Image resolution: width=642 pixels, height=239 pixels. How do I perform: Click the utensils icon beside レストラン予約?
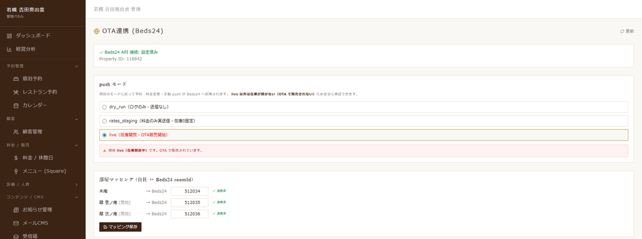tap(16, 92)
